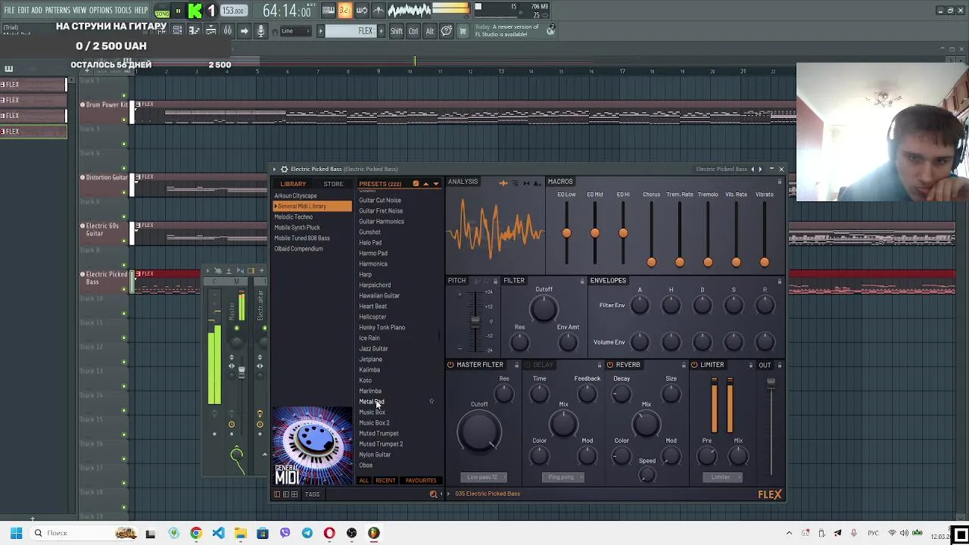Go to previous preset with up arrow
The height and width of the screenshot is (545, 969).
(x=425, y=184)
